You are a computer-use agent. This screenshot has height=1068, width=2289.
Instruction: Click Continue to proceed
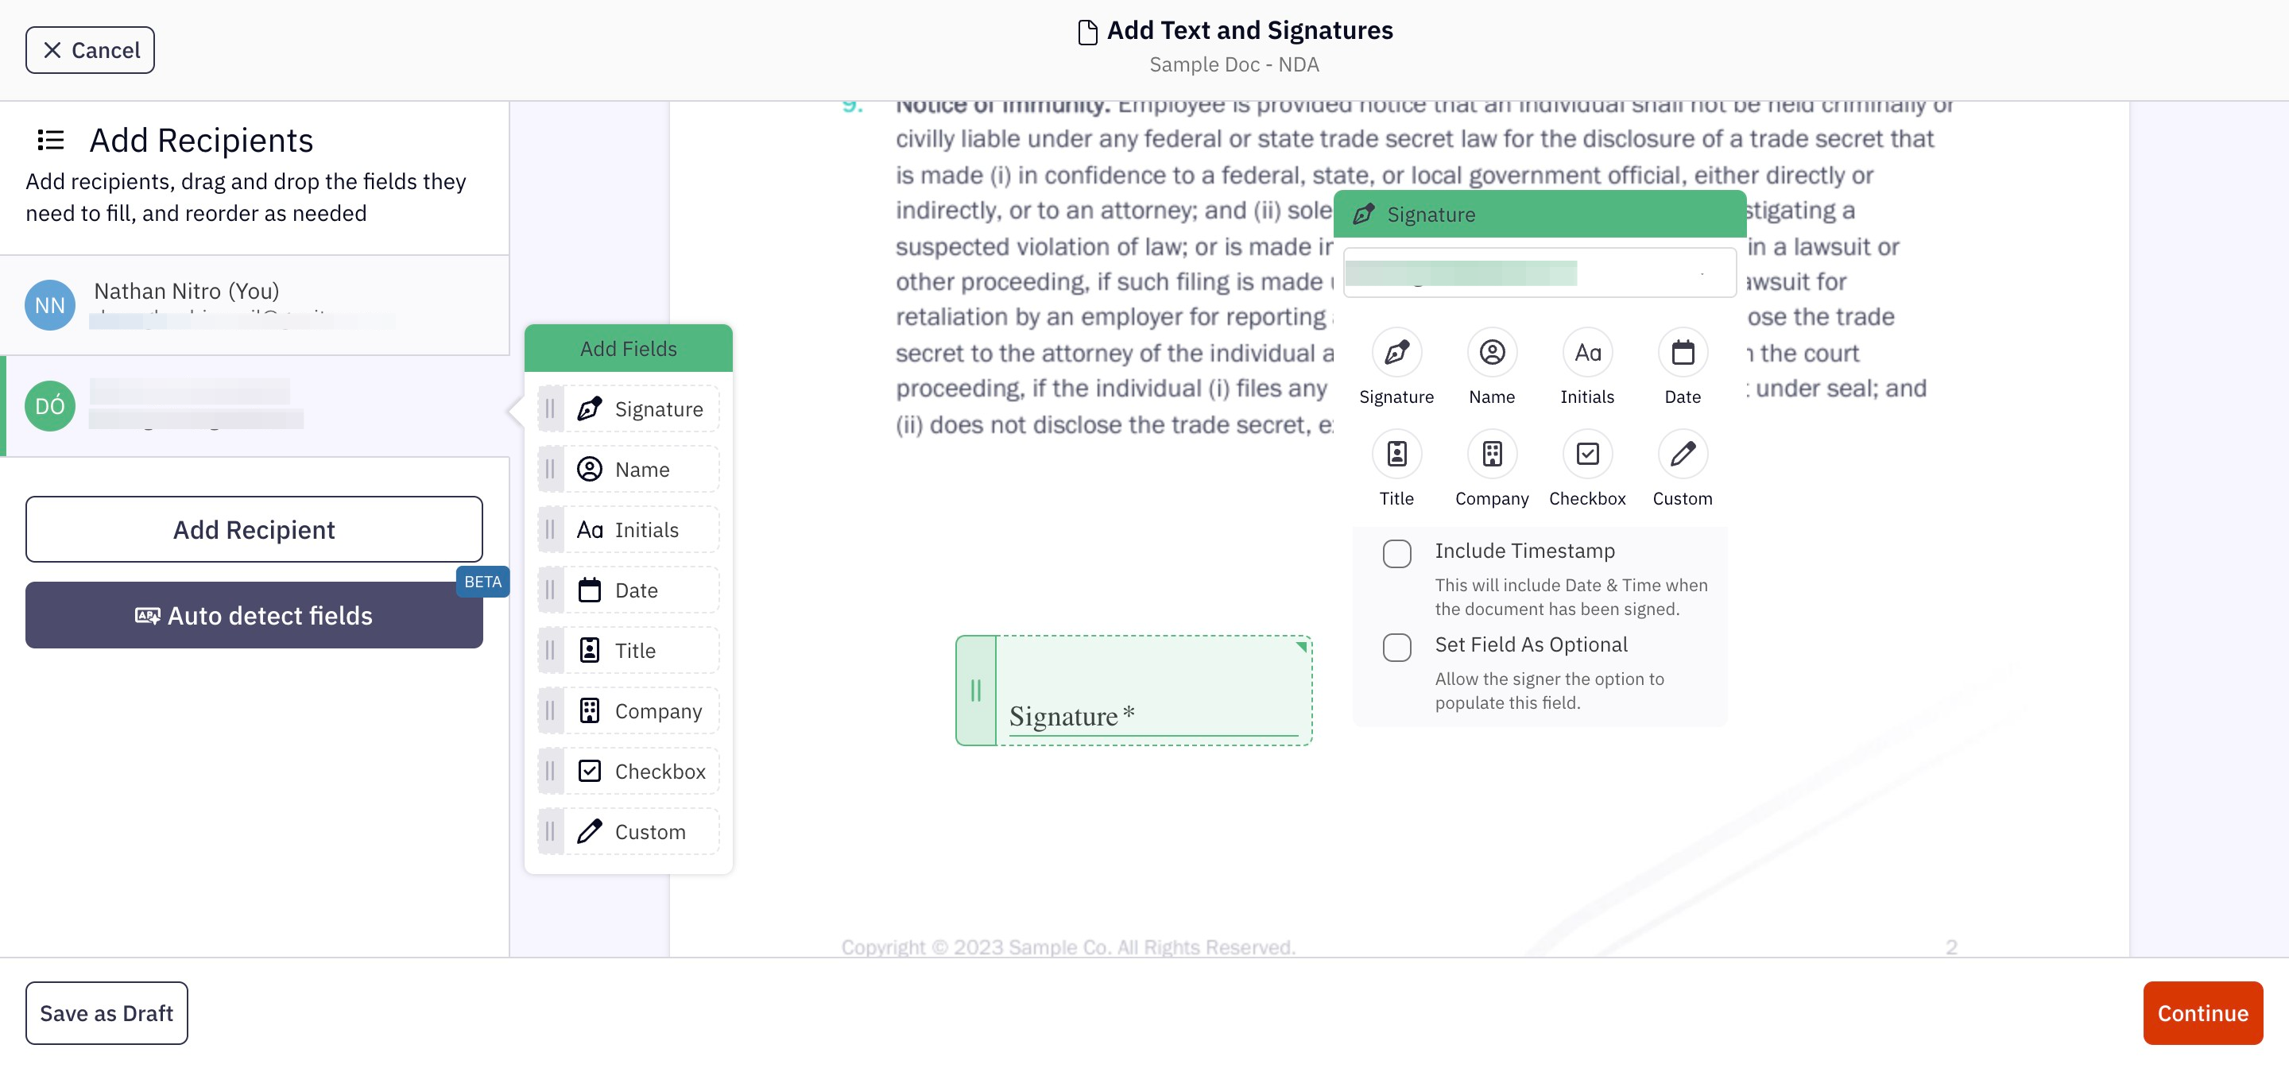(x=2203, y=1013)
